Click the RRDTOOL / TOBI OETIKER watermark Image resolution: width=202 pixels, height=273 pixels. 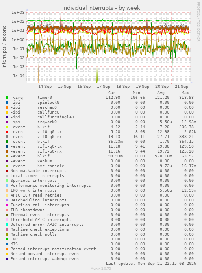tap(198, 22)
